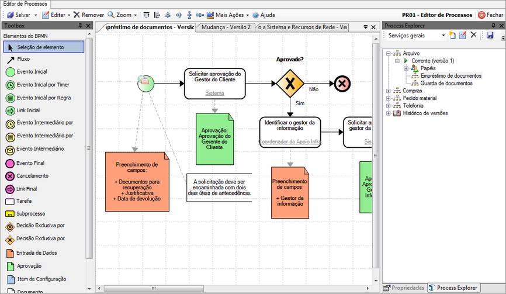Click the edit item icon in Process Explorer
The image size is (506, 294).
pyautogui.click(x=462, y=35)
